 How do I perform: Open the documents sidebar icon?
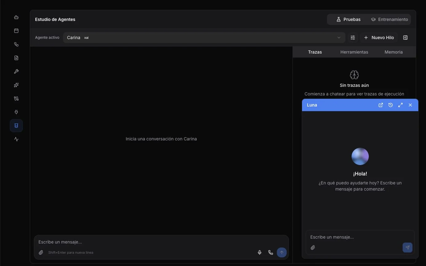[x=16, y=58]
